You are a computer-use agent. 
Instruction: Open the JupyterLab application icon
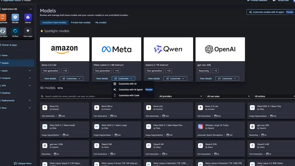(2, 18)
